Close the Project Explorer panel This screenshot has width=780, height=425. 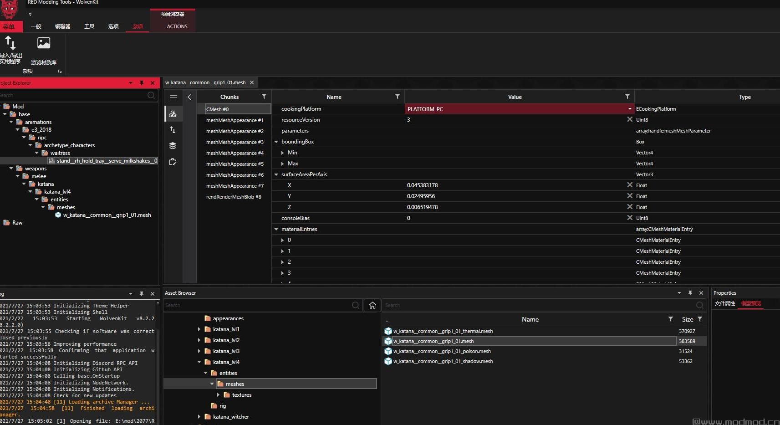coord(153,83)
